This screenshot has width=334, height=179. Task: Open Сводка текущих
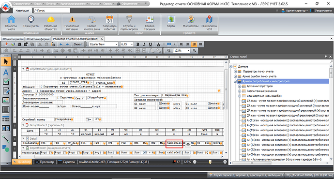click(x=150, y=23)
